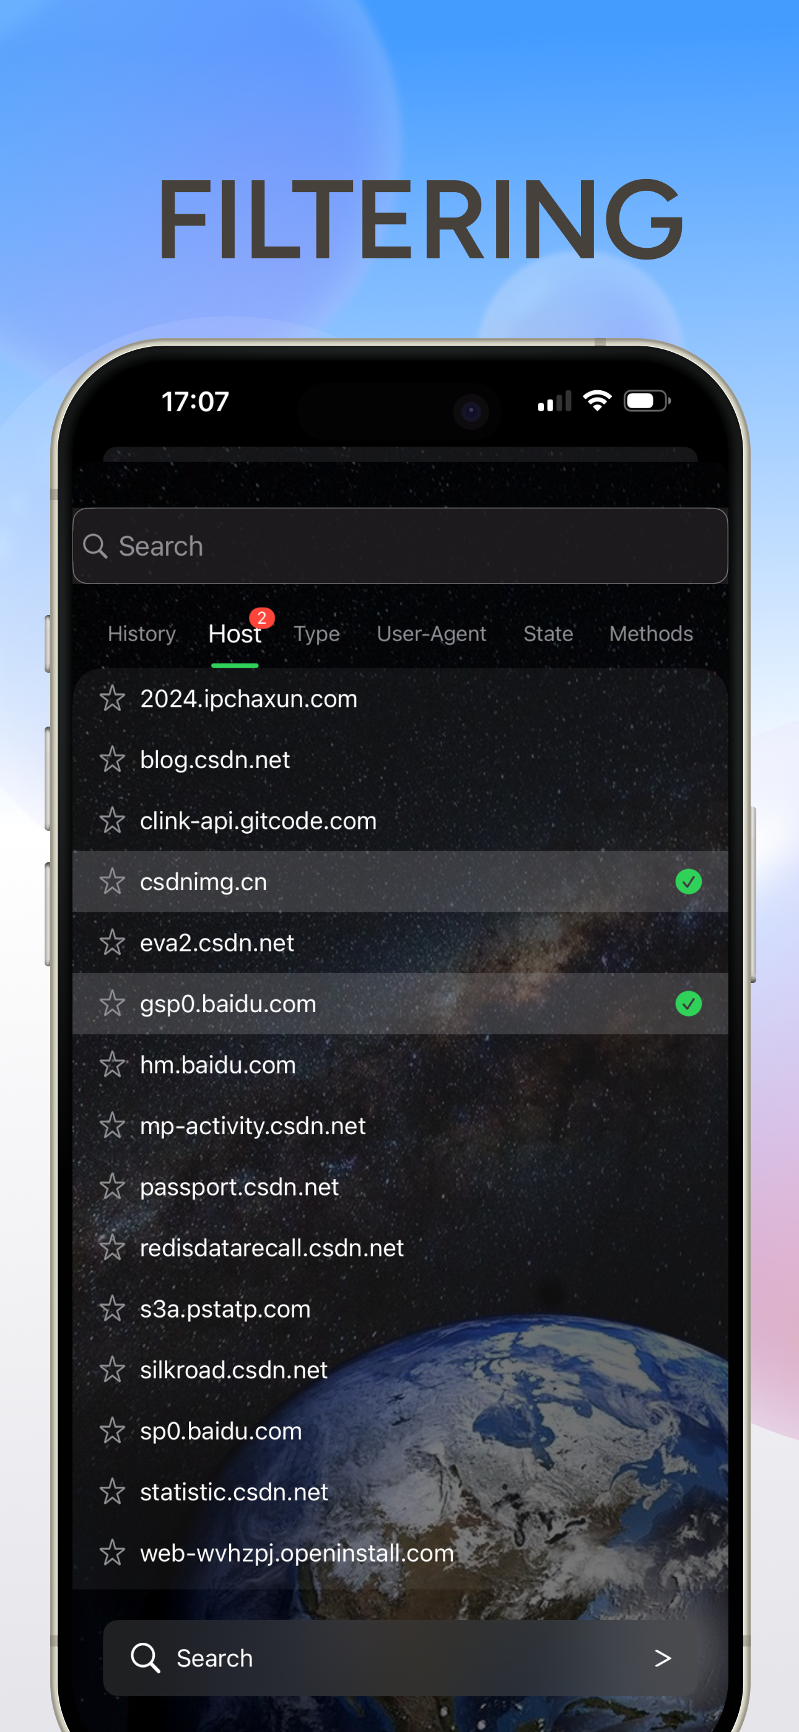Switch to the Methods tab
The image size is (799, 1732).
[x=651, y=634]
